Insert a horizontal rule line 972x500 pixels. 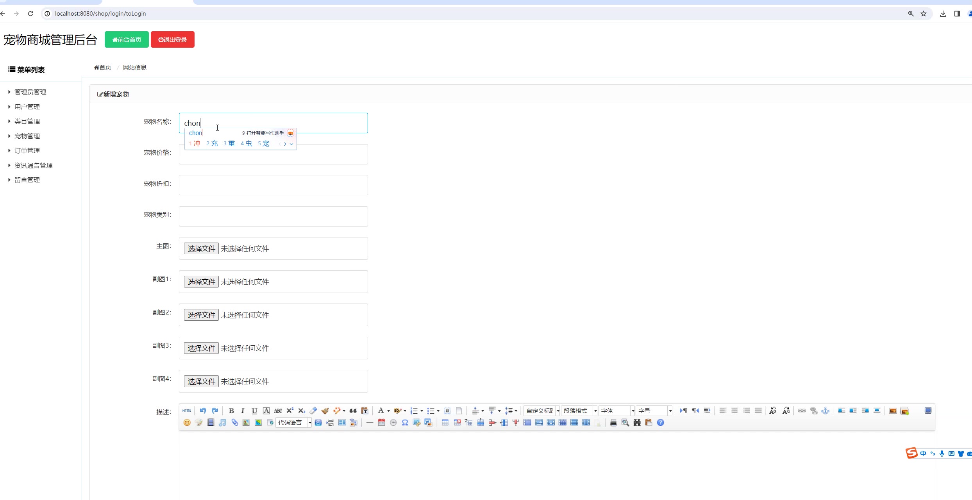370,423
